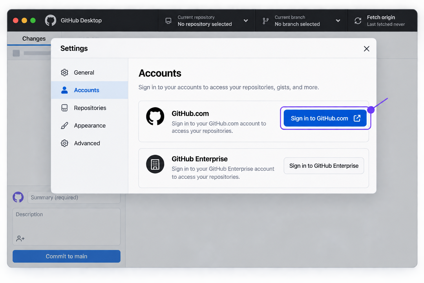Toggle the select-all changes checkbox
The image size is (424, 283).
[x=16, y=53]
